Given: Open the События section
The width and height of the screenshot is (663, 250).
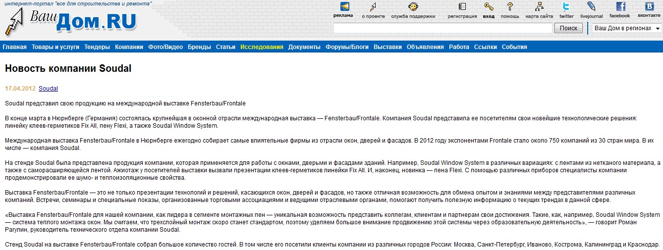Looking at the screenshot, I should [x=514, y=47].
